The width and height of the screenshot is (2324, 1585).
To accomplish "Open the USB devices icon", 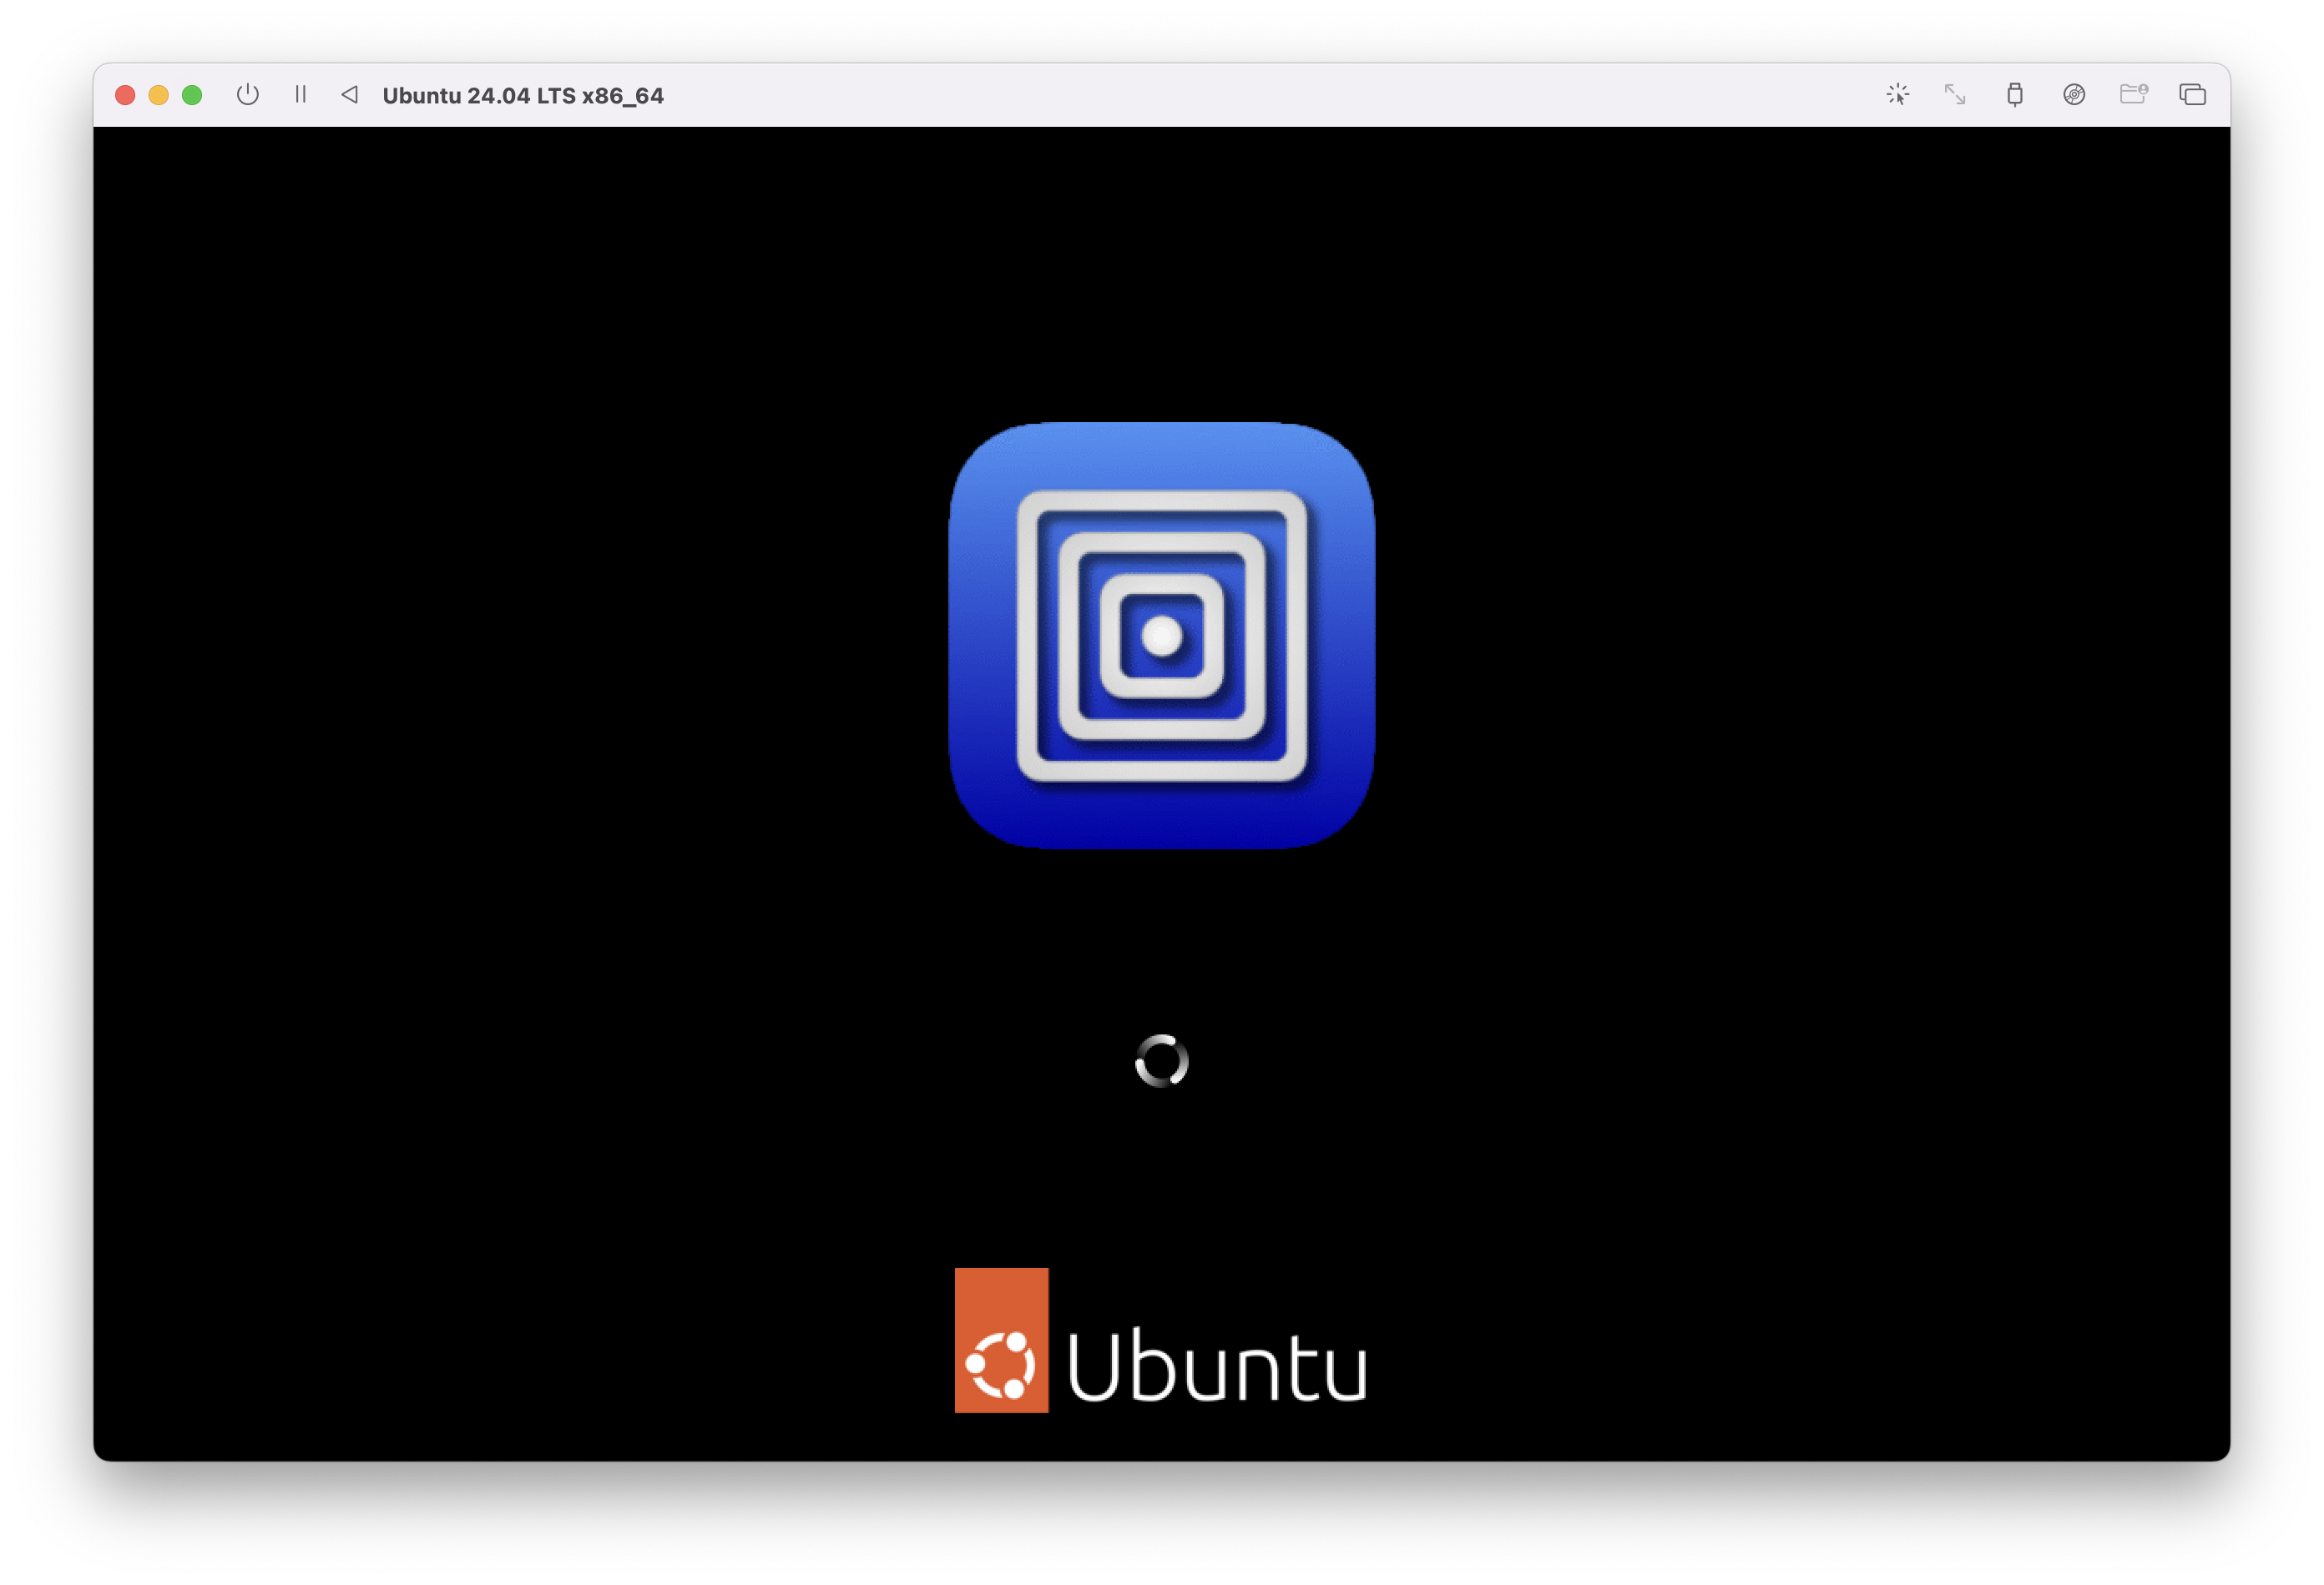I will [x=2014, y=95].
